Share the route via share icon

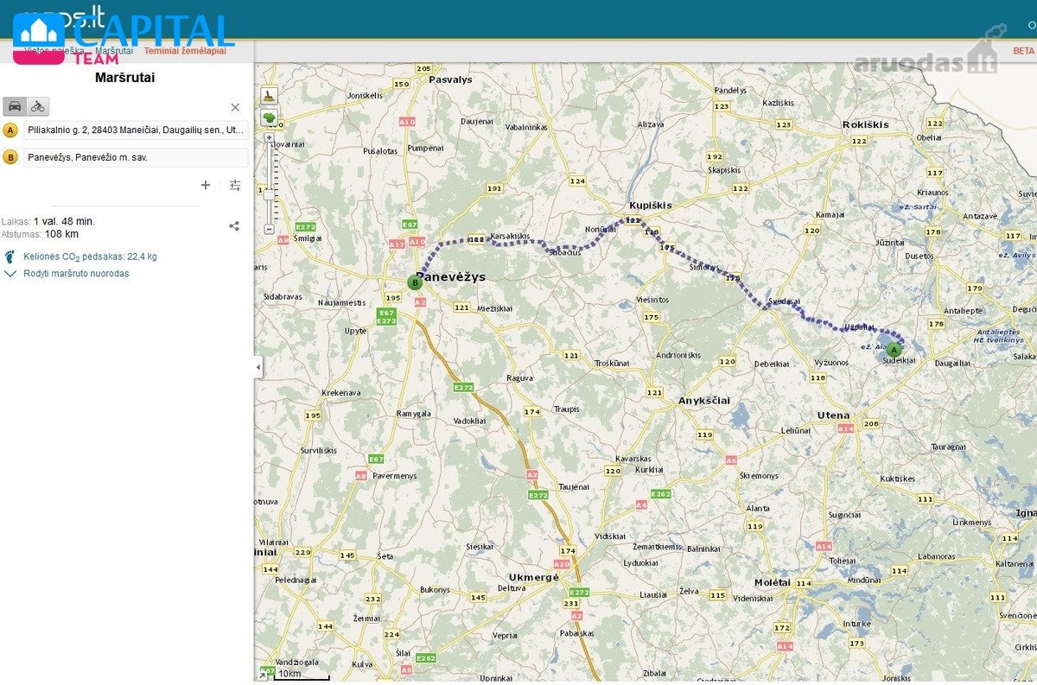tap(234, 226)
